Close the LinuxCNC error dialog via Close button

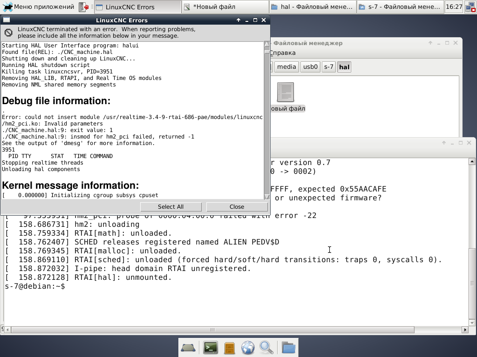click(x=237, y=207)
